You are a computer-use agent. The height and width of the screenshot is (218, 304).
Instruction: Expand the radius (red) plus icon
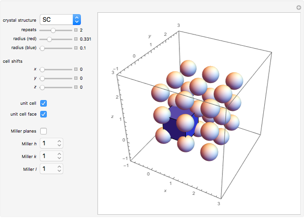coord(76,39)
